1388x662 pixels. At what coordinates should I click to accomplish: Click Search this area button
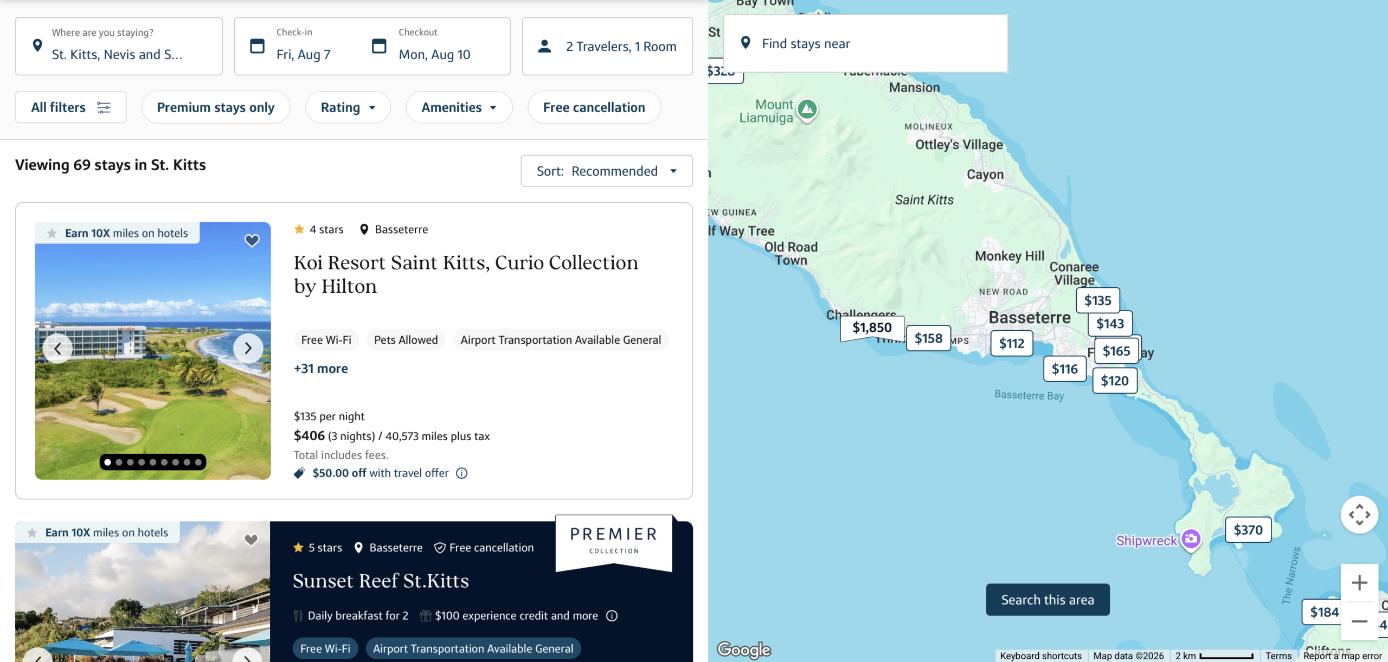[x=1048, y=600]
